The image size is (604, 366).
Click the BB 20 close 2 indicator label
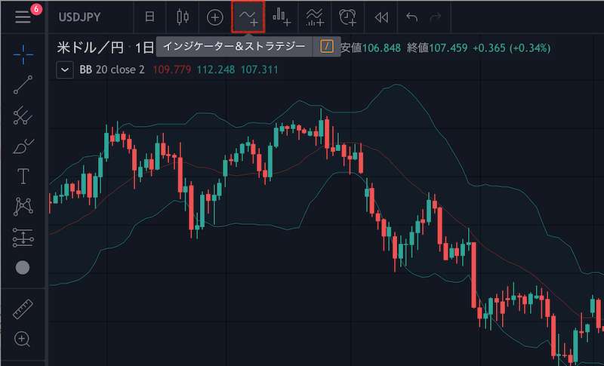point(109,70)
